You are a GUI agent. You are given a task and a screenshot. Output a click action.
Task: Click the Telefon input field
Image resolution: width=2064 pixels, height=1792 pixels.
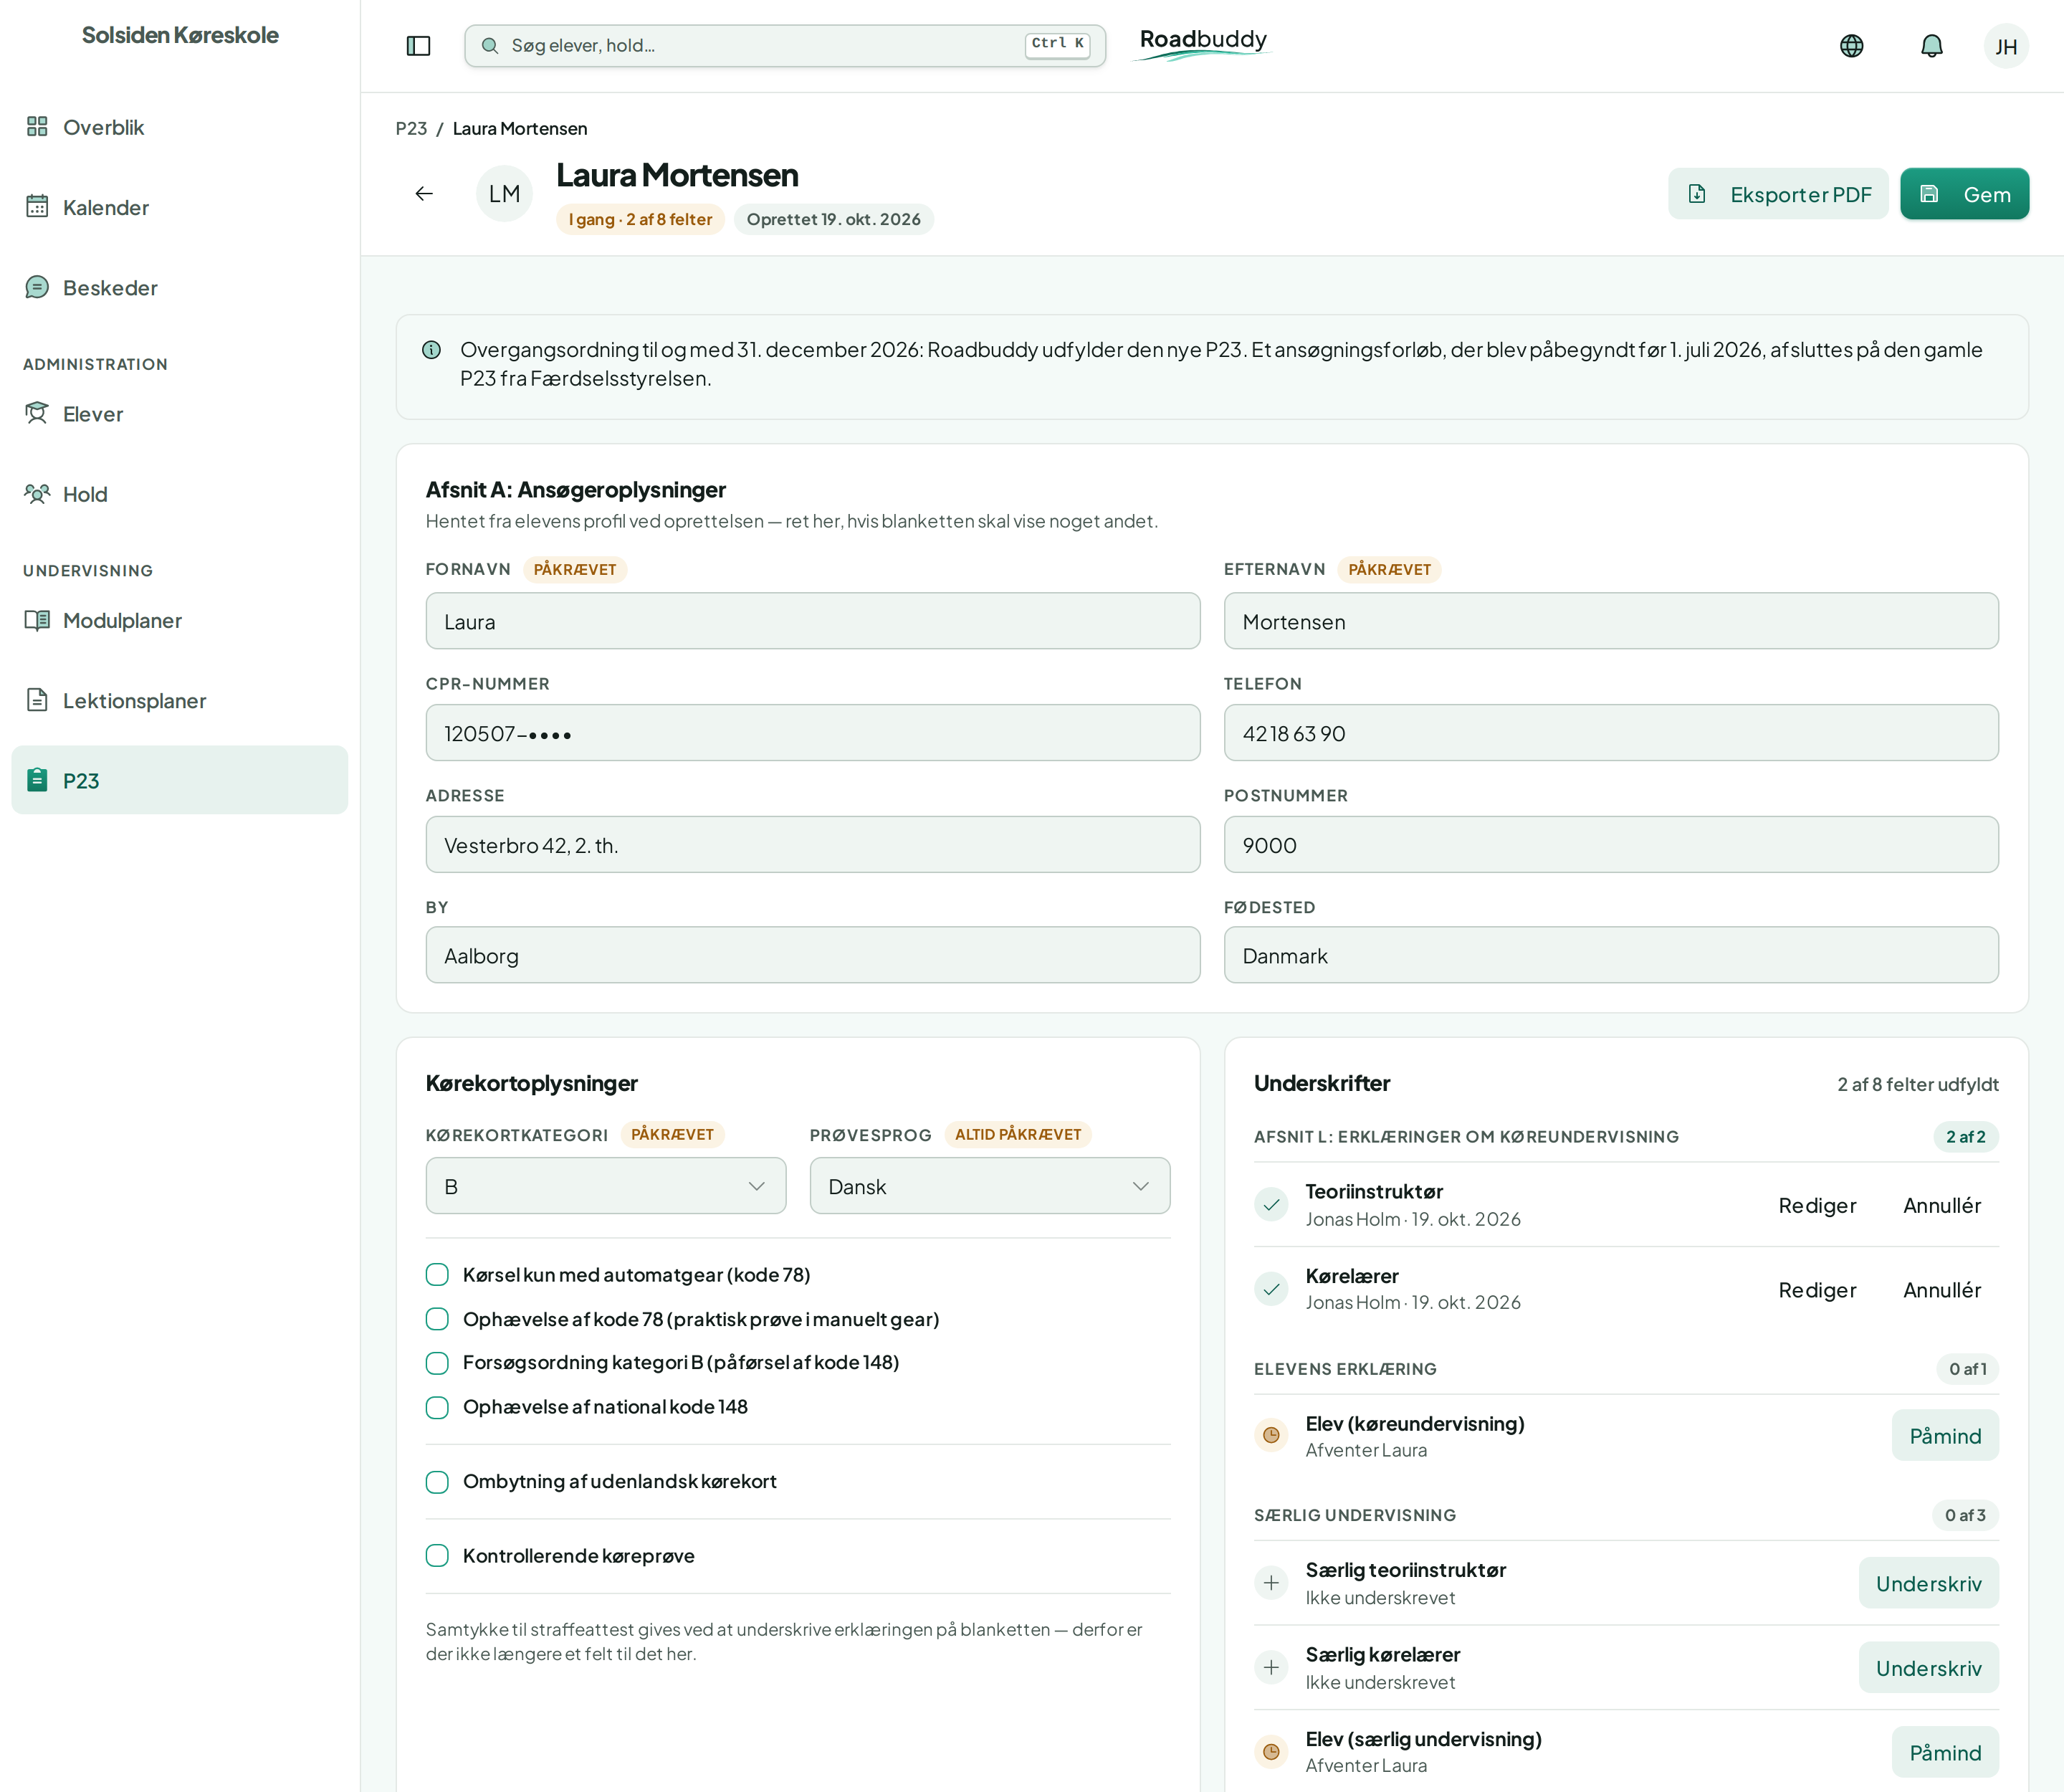tap(1611, 733)
